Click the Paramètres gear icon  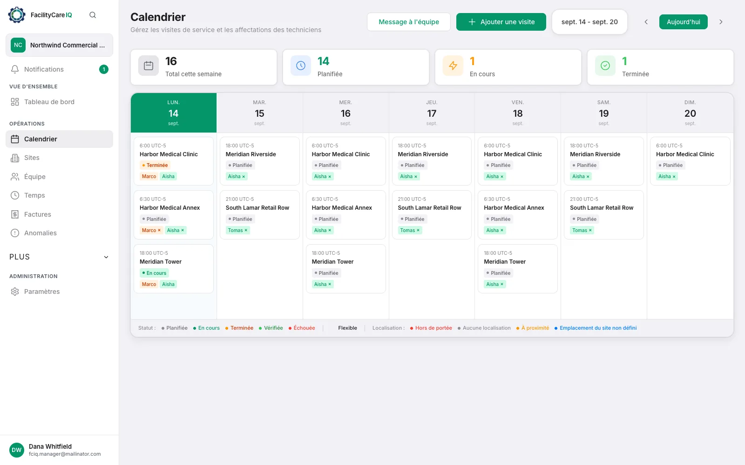(x=15, y=292)
